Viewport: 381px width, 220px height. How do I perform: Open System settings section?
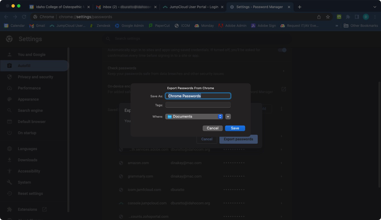(24, 182)
